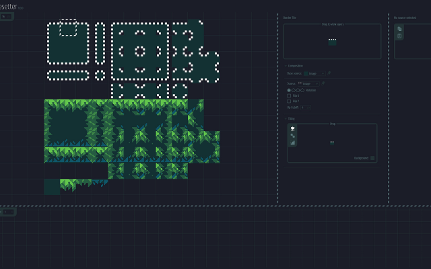The width and height of the screenshot is (431, 269).
Task: Click the eyedropper icon beside Base source
Action: 329,73
